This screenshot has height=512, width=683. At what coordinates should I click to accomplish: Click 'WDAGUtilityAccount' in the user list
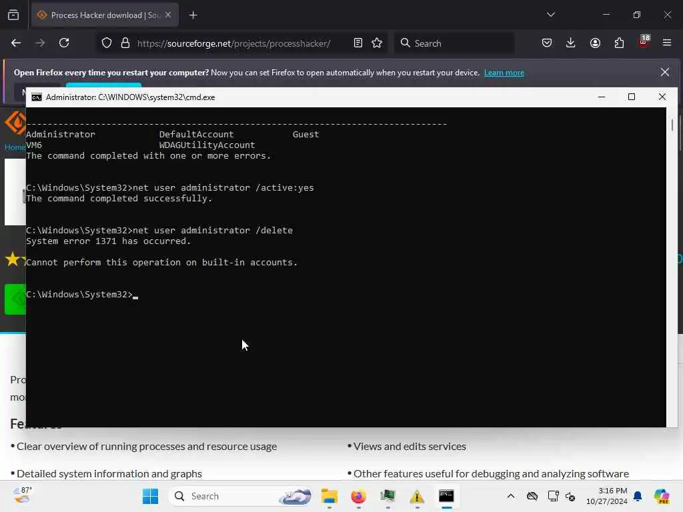click(x=207, y=145)
